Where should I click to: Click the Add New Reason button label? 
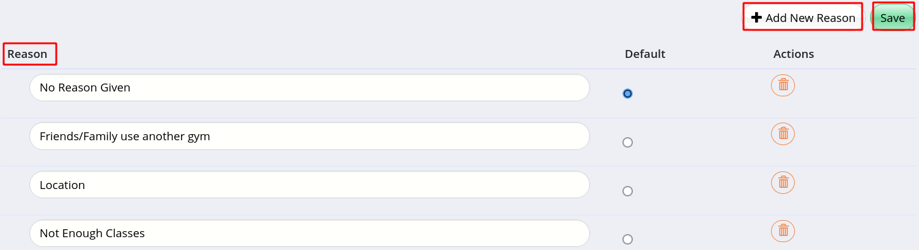point(810,18)
